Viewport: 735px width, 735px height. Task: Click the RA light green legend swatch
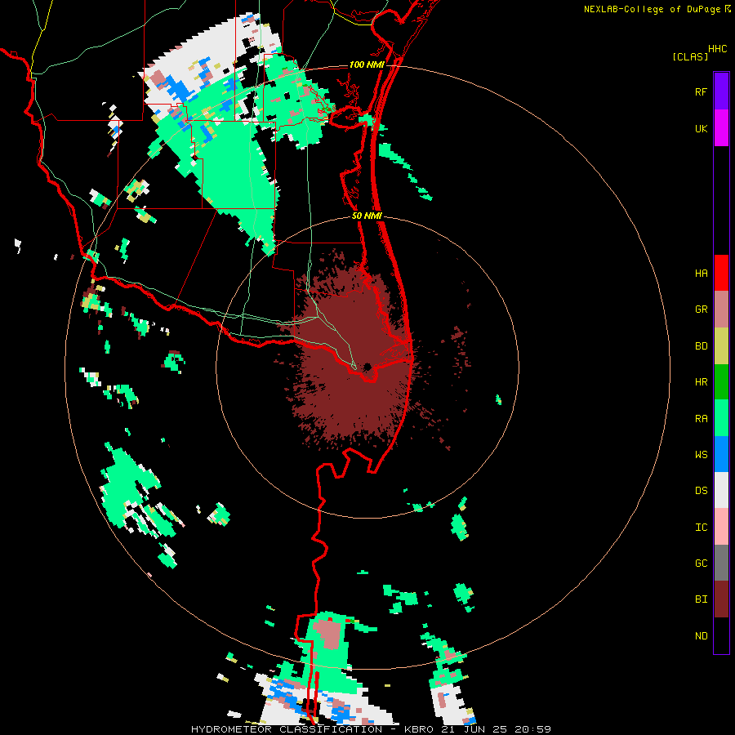point(721,418)
